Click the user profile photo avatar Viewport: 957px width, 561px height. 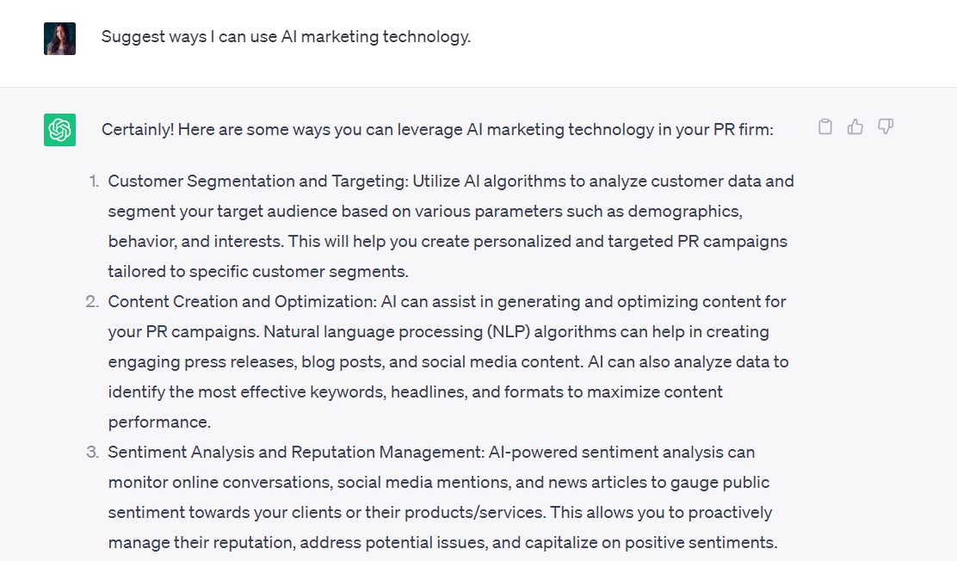[x=60, y=39]
